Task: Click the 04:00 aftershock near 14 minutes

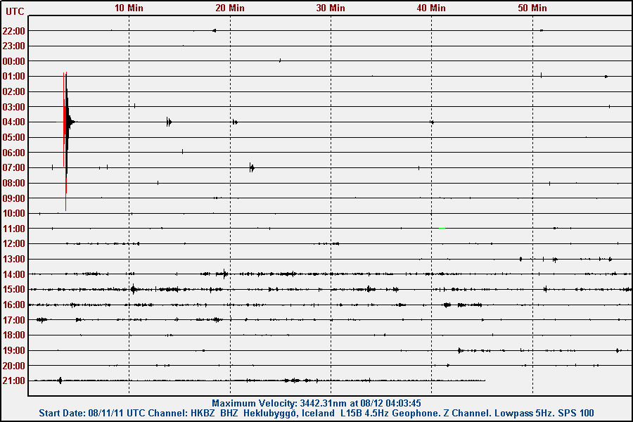Action: coord(169,122)
